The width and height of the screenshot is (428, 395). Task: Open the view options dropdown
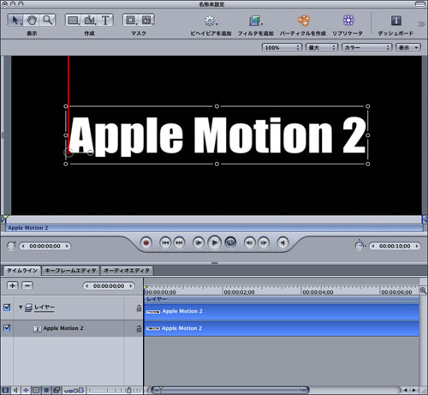coord(408,47)
